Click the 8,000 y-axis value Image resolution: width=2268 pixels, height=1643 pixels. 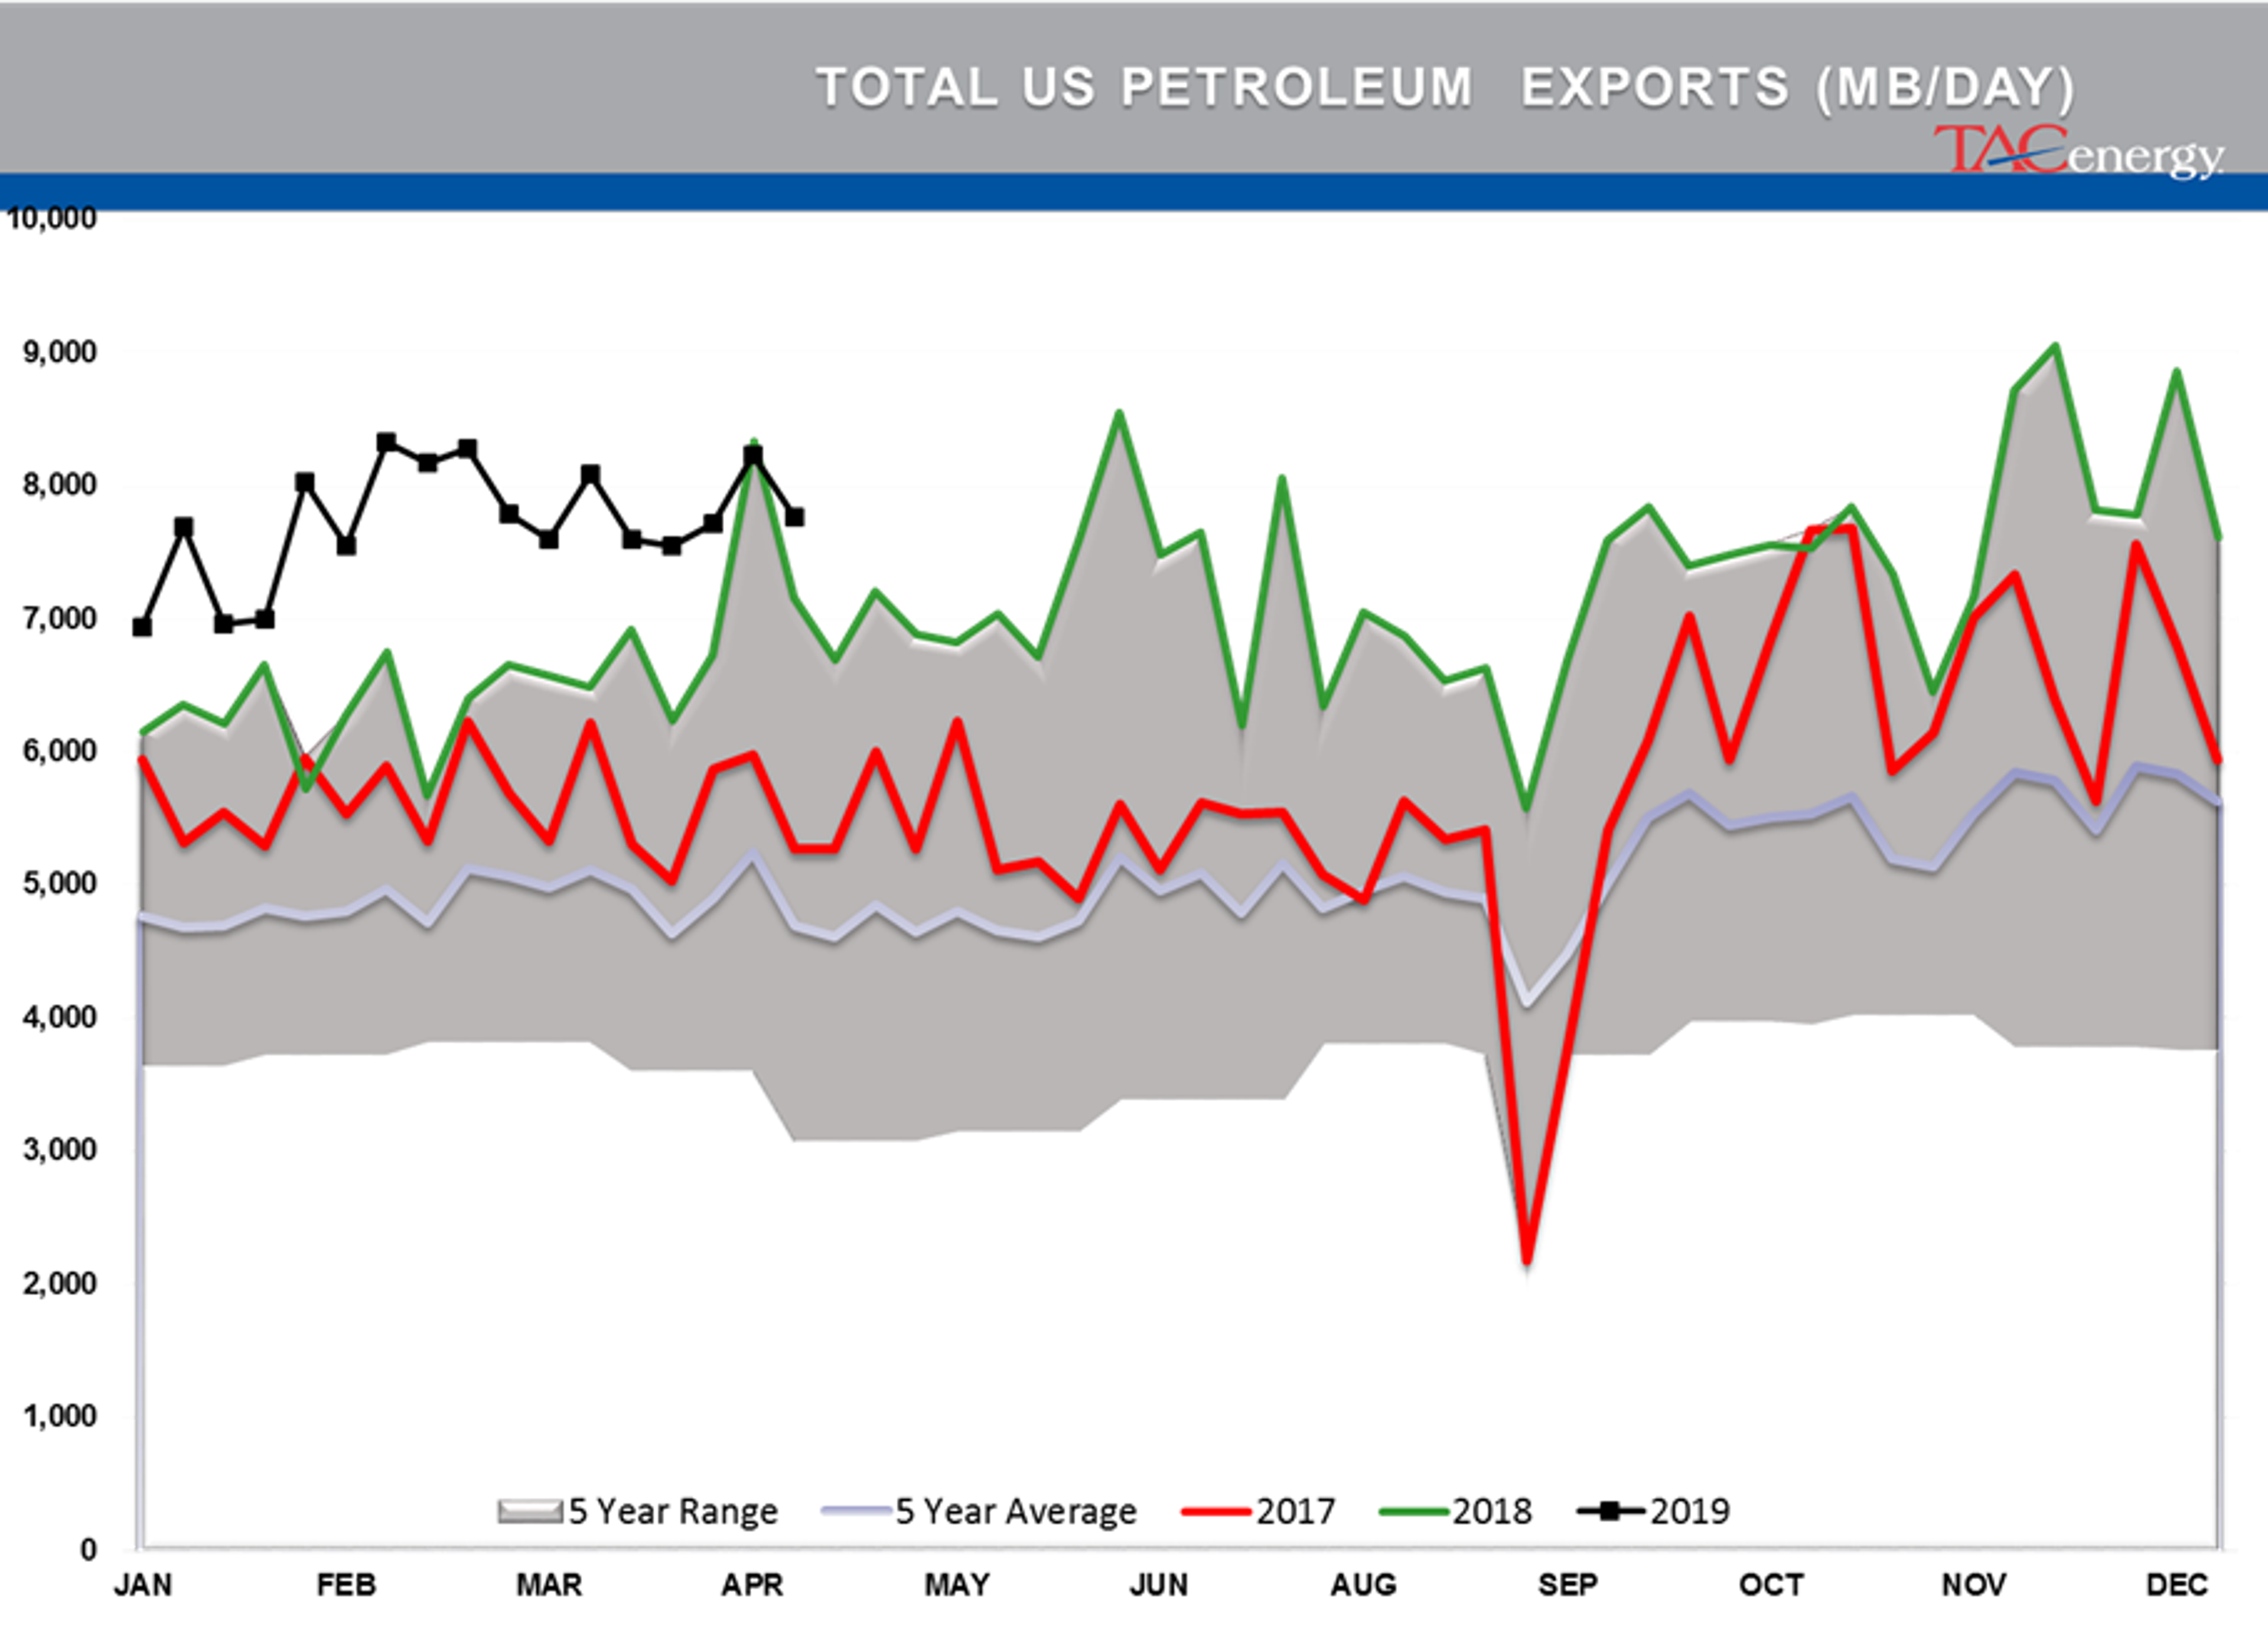point(60,485)
